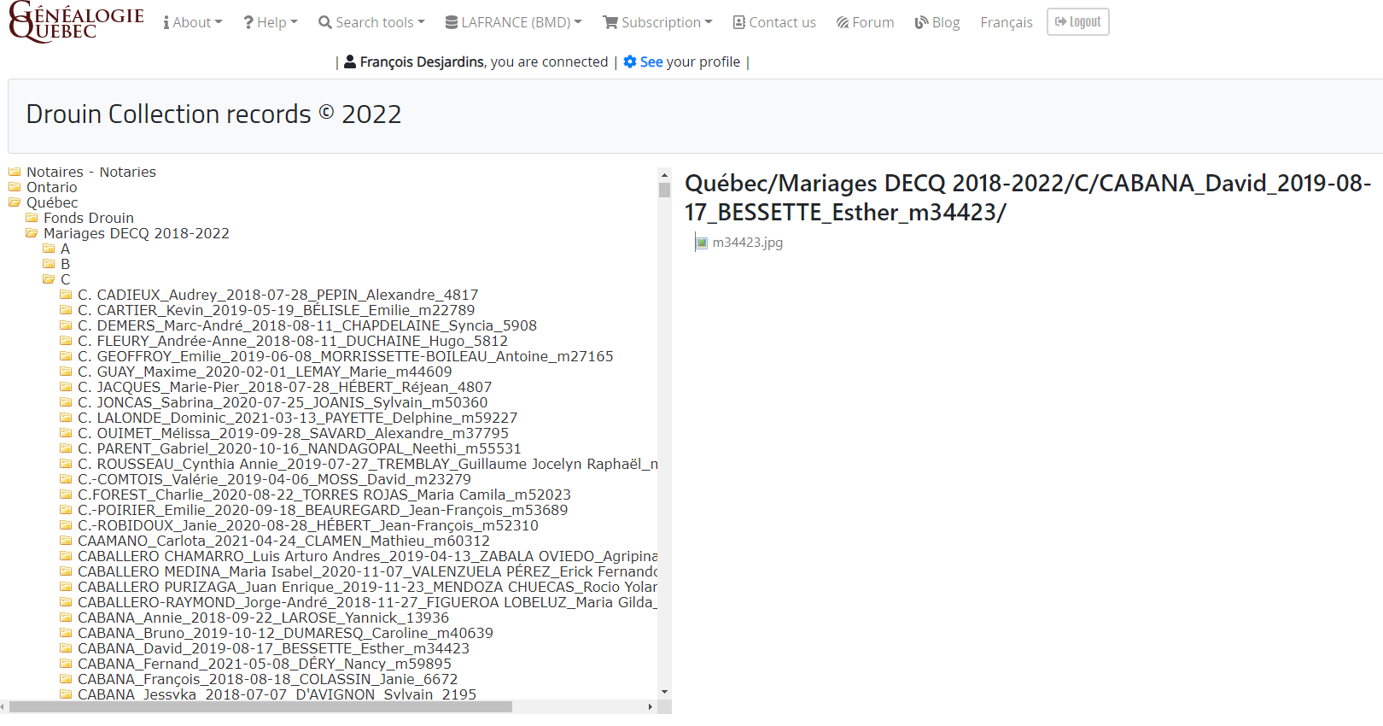The image size is (1383, 726).
Task: Go to the Forum
Action: pyautogui.click(x=865, y=22)
